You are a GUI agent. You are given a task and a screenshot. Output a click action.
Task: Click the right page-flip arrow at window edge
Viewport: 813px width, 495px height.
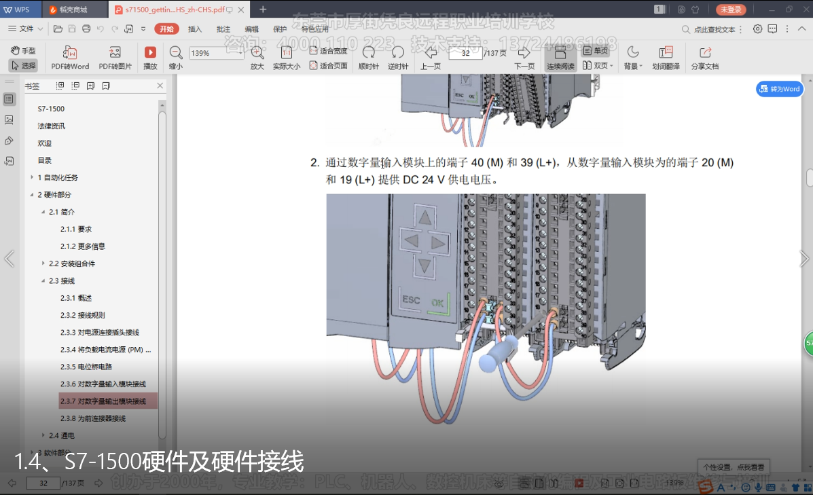803,259
